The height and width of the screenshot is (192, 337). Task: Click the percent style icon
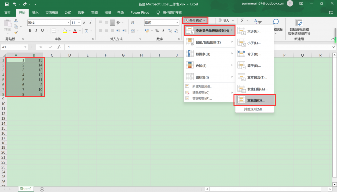tap(157, 31)
